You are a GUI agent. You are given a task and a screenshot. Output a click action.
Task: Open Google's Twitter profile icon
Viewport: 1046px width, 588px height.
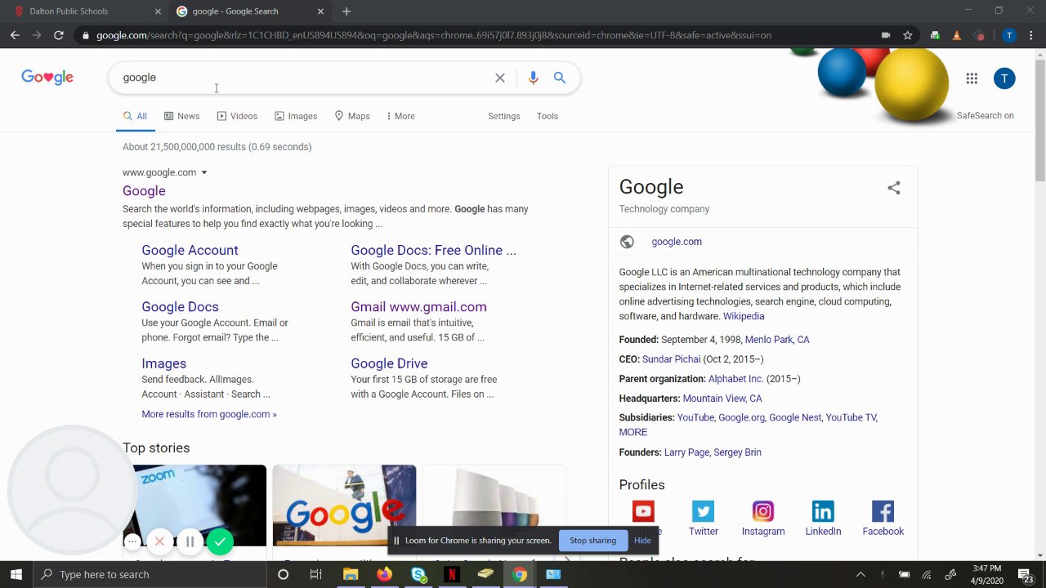click(x=703, y=511)
